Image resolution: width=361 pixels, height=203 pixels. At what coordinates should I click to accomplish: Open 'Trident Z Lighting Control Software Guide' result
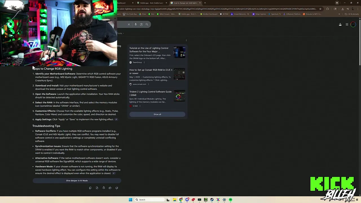(150, 93)
